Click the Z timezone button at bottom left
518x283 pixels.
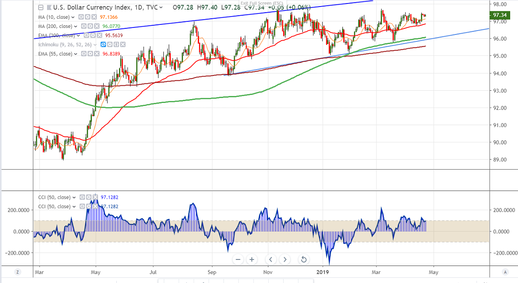click(17, 272)
